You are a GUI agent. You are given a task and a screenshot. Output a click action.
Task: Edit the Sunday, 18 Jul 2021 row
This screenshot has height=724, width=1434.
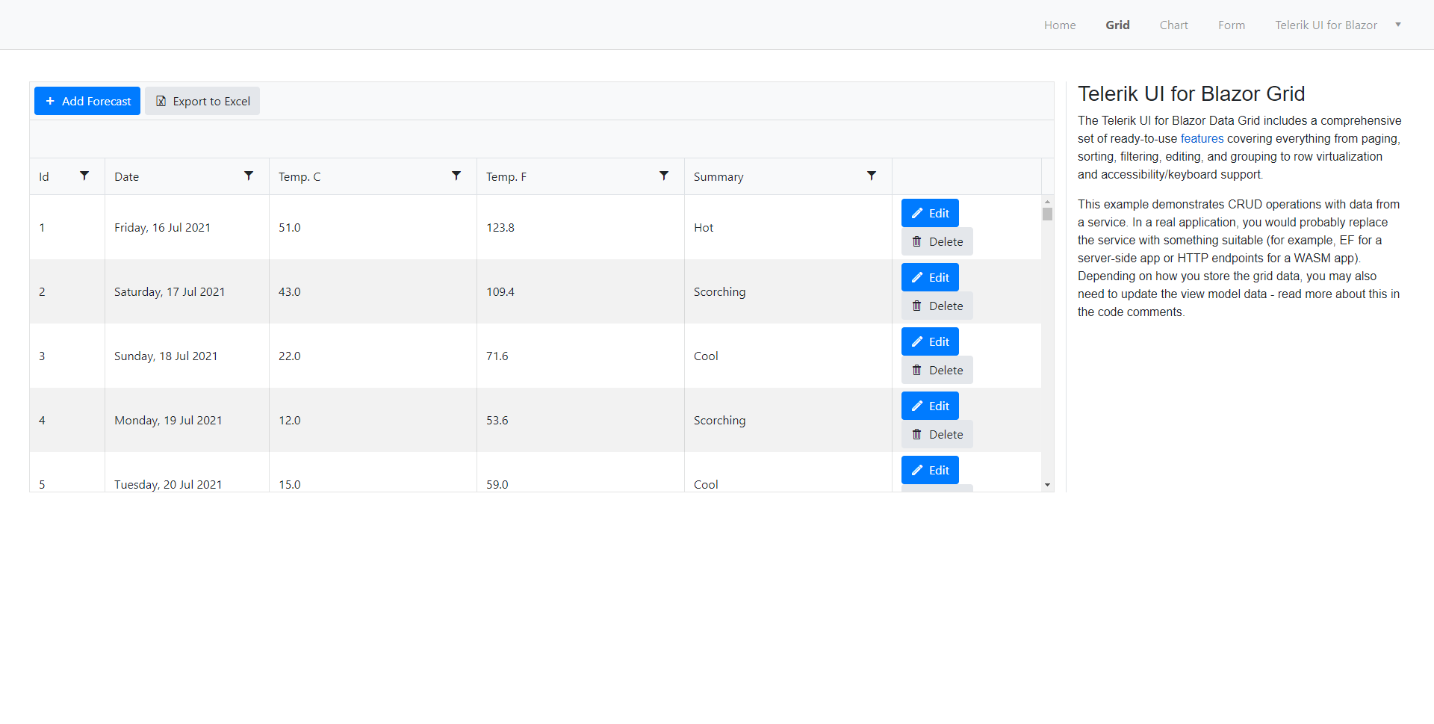click(x=930, y=341)
